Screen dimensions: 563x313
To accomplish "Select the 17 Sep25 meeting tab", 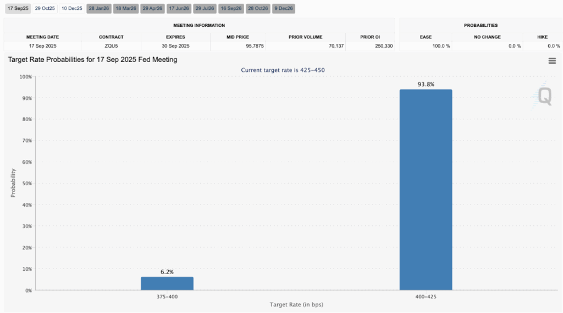I will 18,8.
